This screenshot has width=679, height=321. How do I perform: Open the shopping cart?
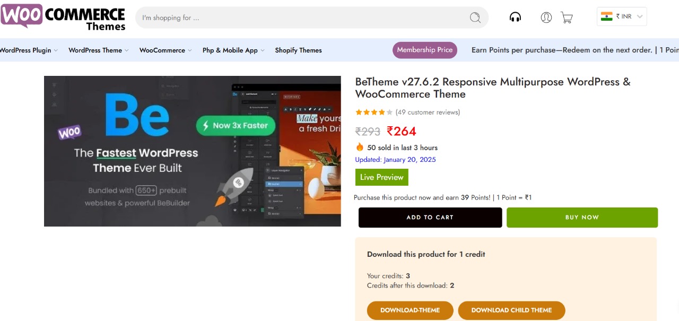click(566, 17)
